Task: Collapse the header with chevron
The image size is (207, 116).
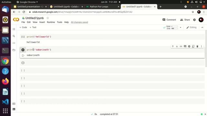Action: tap(202, 27)
